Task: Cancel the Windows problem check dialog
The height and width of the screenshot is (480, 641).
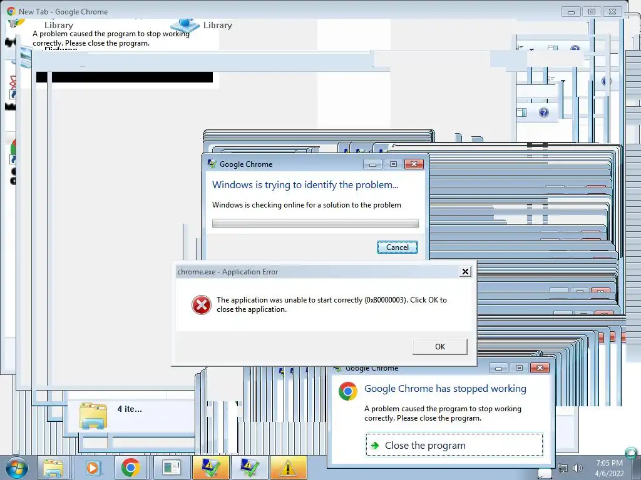Action: (397, 247)
